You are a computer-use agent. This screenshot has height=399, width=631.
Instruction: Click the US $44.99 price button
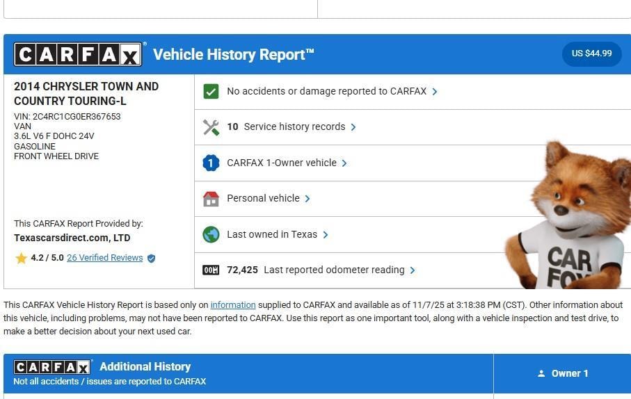tap(591, 54)
